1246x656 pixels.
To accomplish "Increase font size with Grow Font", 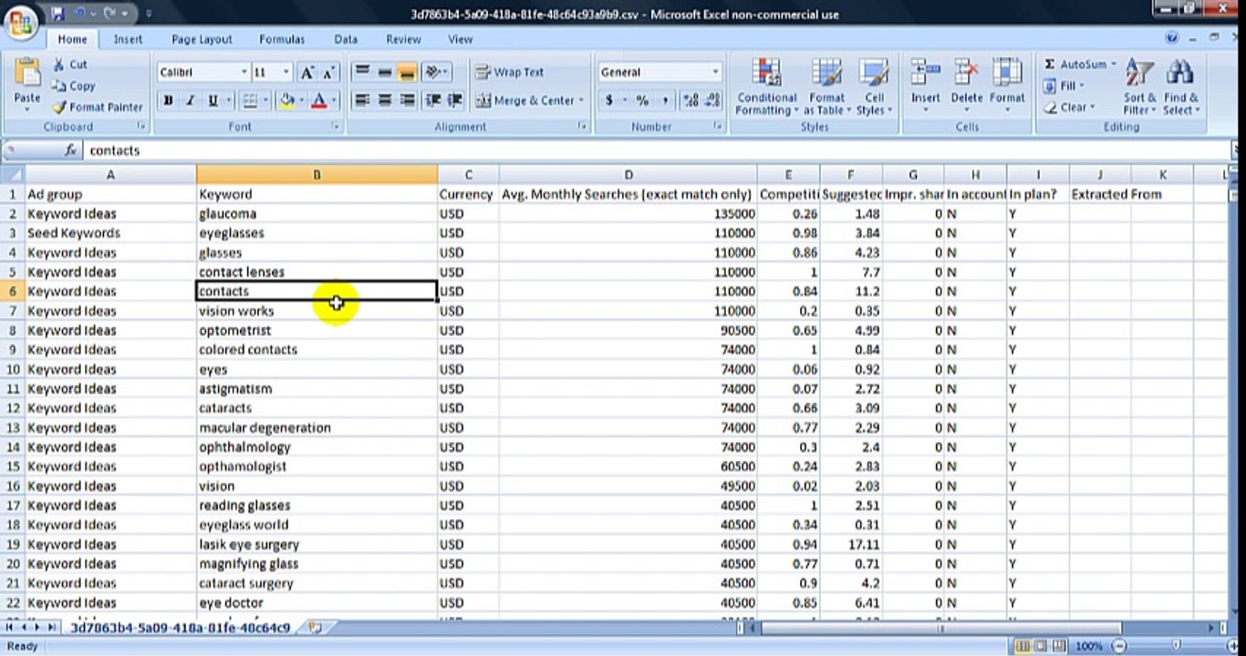I will click(x=306, y=72).
